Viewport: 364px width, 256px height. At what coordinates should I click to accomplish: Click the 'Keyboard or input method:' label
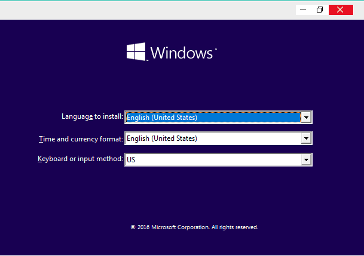(x=80, y=159)
